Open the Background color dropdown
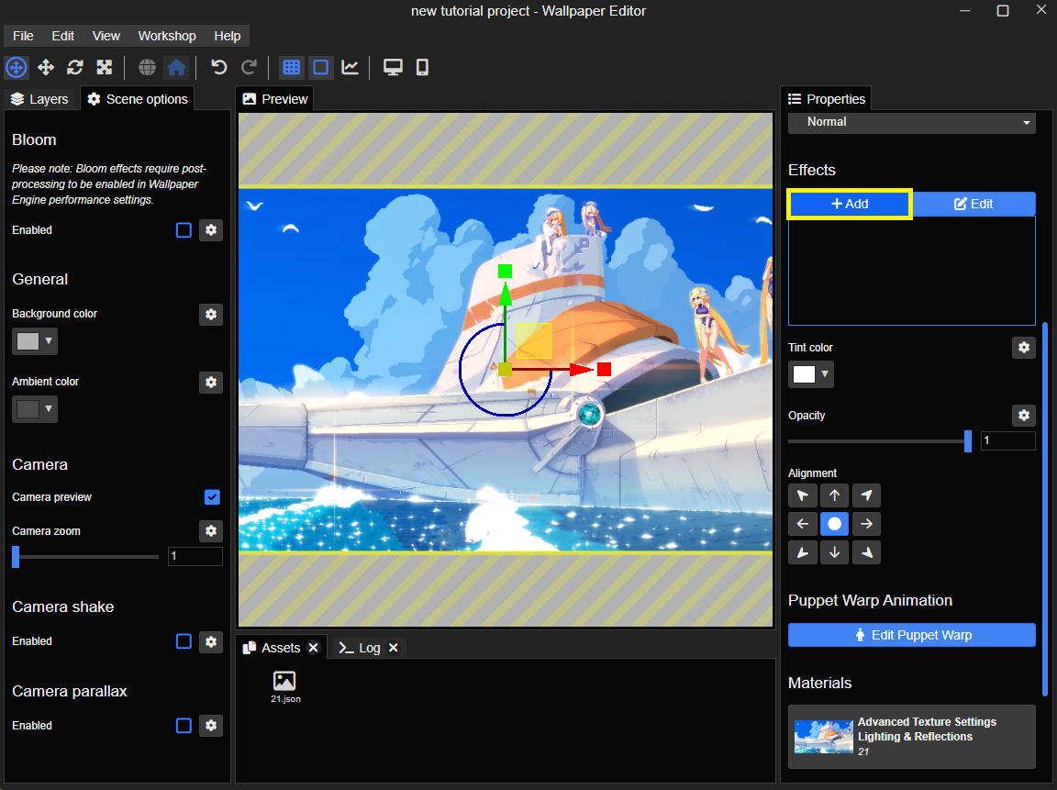This screenshot has width=1057, height=790. (34, 341)
